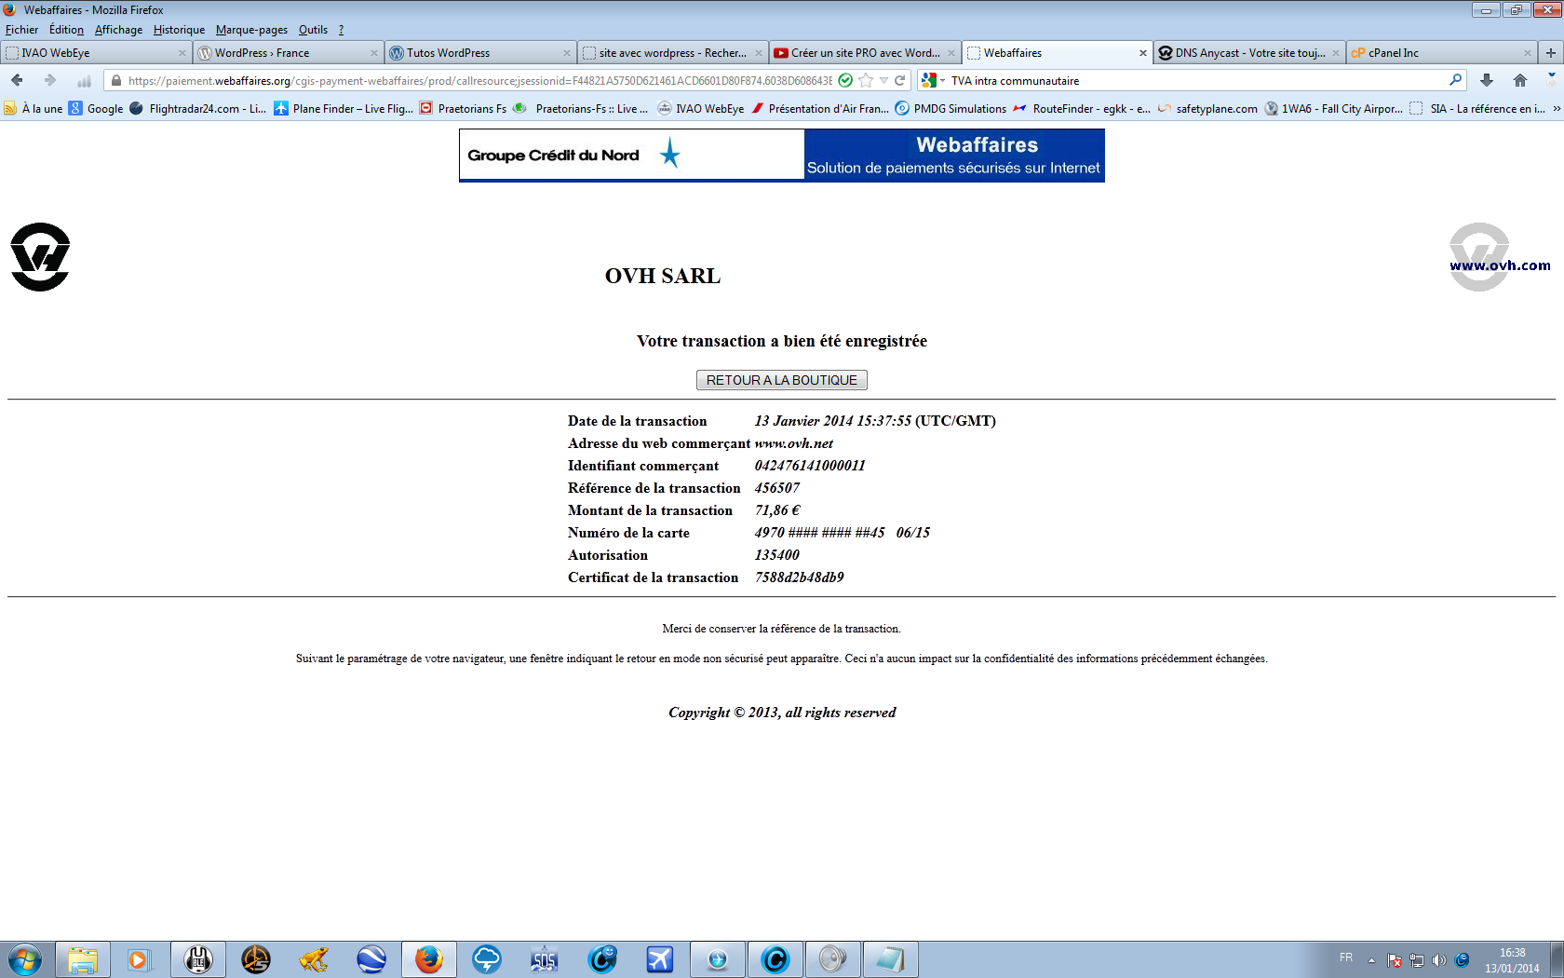The height and width of the screenshot is (978, 1564).
Task: Go back using the browser Back arrow
Action: click(17, 80)
